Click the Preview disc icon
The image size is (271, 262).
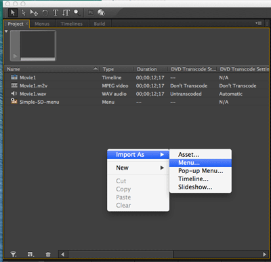(x=101, y=13)
